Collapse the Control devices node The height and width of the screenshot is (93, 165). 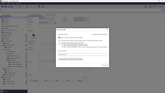(6, 60)
